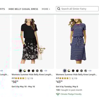Open the MORE dropdown menu
This screenshot has width=99, height=97.
tap(46, 9)
